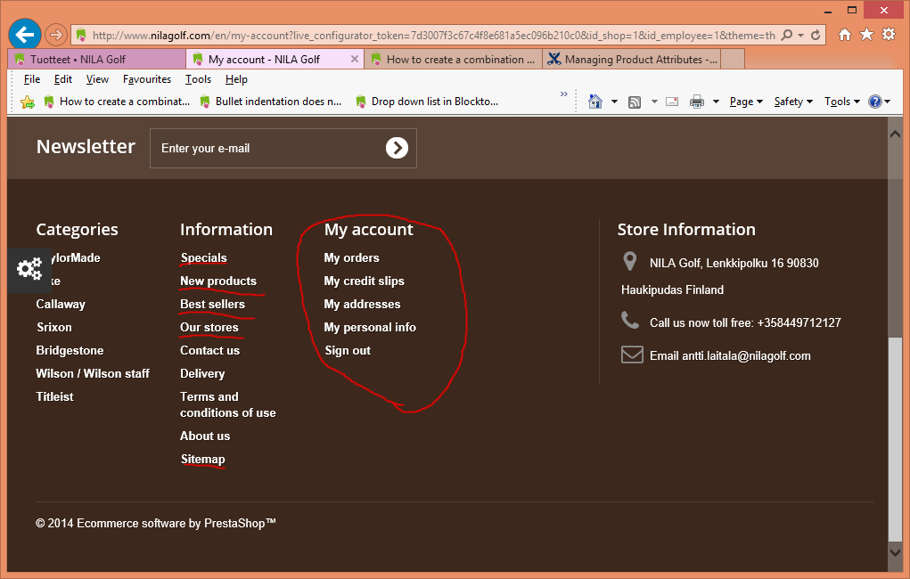Click the Refresh icon in address bar
The width and height of the screenshot is (910, 579).
click(816, 36)
